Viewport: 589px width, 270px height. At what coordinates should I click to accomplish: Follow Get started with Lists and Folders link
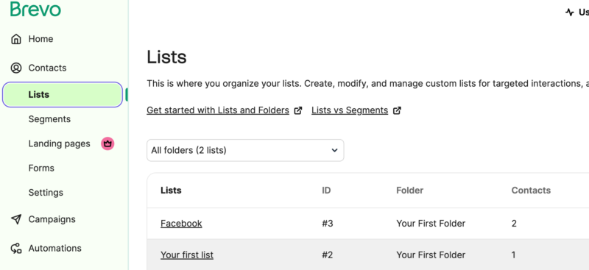click(218, 110)
